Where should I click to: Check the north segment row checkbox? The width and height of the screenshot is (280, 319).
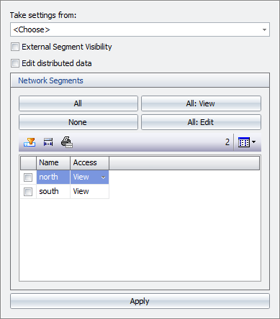coord(28,177)
